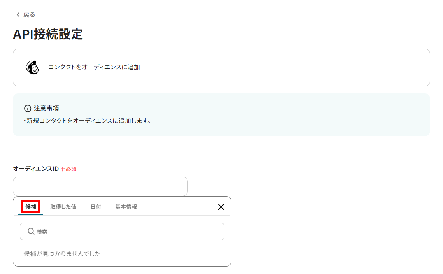Open the 日付 tab
Image resolution: width=443 pixels, height=274 pixels.
[96, 207]
